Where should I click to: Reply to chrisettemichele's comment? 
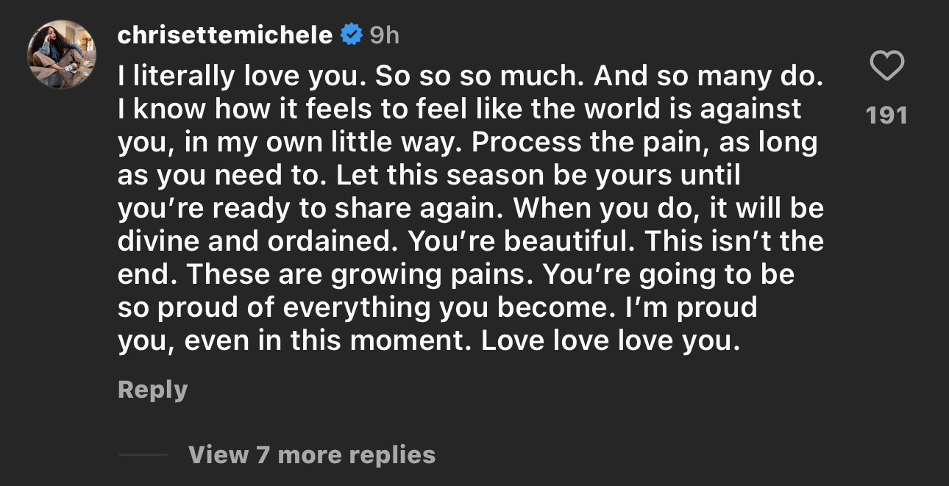point(152,389)
